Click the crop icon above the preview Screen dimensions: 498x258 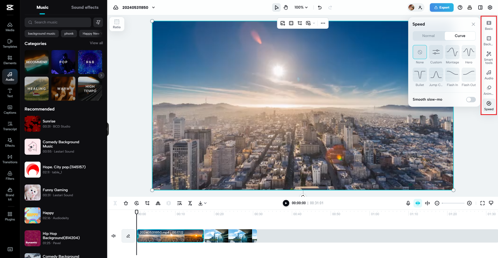pos(300,23)
